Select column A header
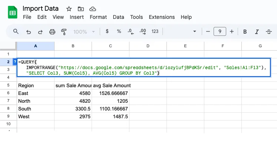This screenshot has width=277, height=143. coord(36,46)
